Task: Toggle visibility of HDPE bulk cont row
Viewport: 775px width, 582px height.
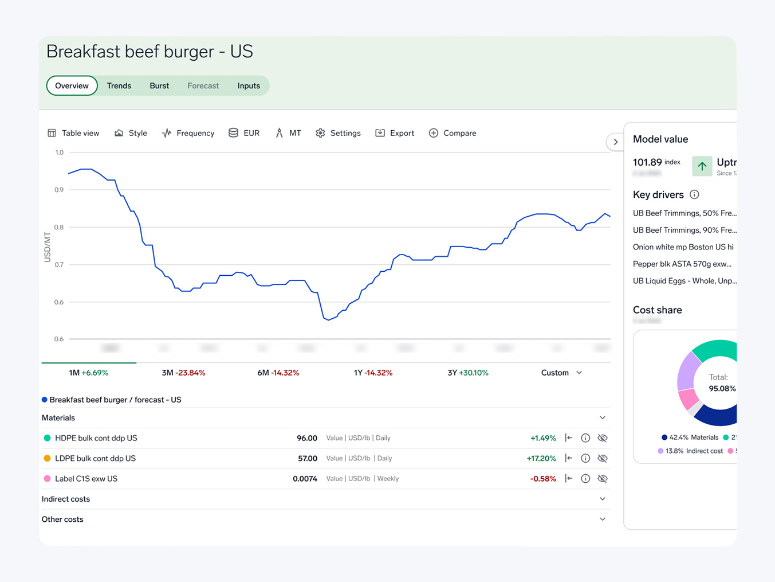Action: [x=602, y=438]
